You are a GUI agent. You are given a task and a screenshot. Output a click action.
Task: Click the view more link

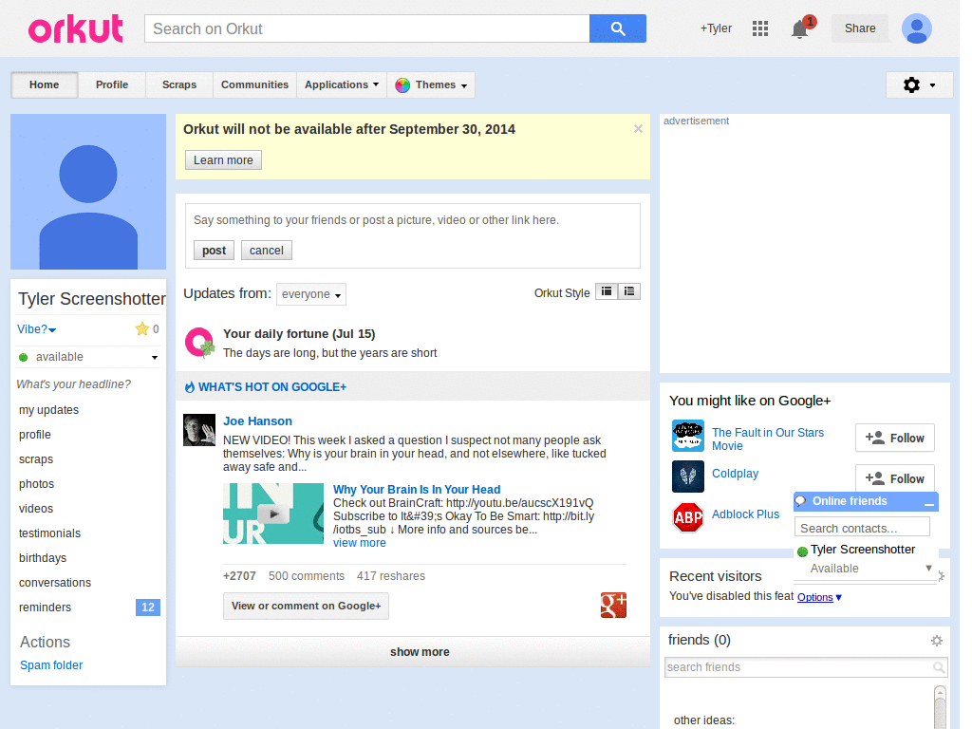[x=360, y=543]
